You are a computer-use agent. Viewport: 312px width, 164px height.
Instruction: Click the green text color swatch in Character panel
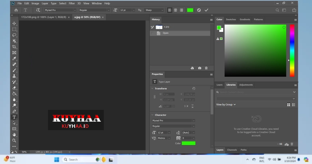click(188, 143)
